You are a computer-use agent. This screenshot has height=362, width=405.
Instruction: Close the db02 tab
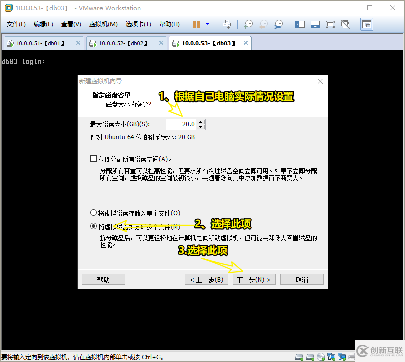pos(161,43)
